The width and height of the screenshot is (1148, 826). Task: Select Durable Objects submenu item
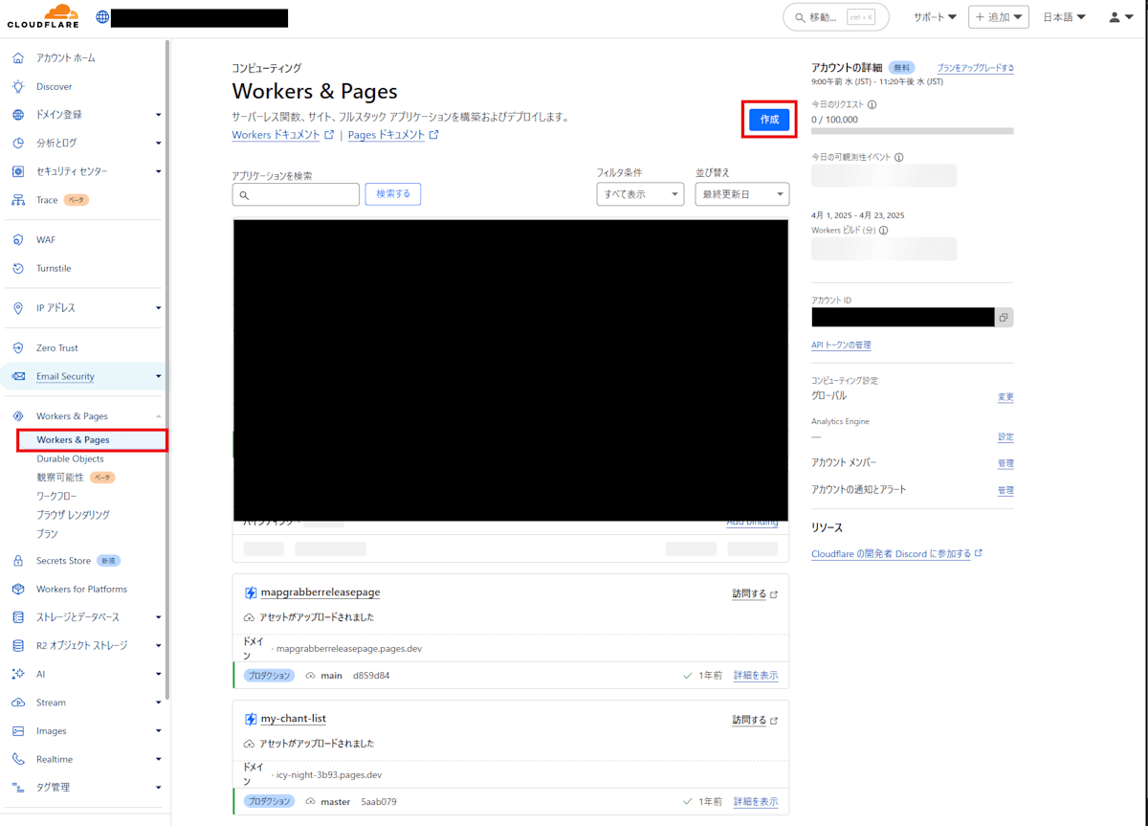pyautogui.click(x=70, y=458)
